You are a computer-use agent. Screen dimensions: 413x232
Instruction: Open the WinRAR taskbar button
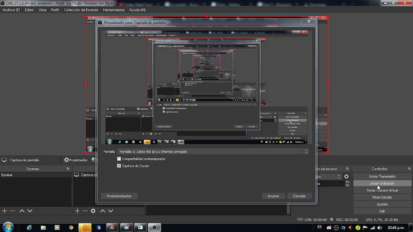(112, 227)
